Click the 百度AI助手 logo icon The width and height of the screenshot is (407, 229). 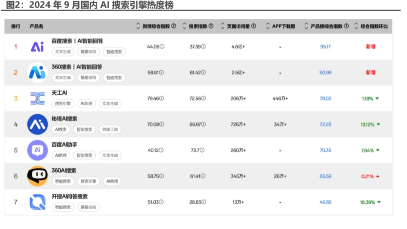click(37, 150)
